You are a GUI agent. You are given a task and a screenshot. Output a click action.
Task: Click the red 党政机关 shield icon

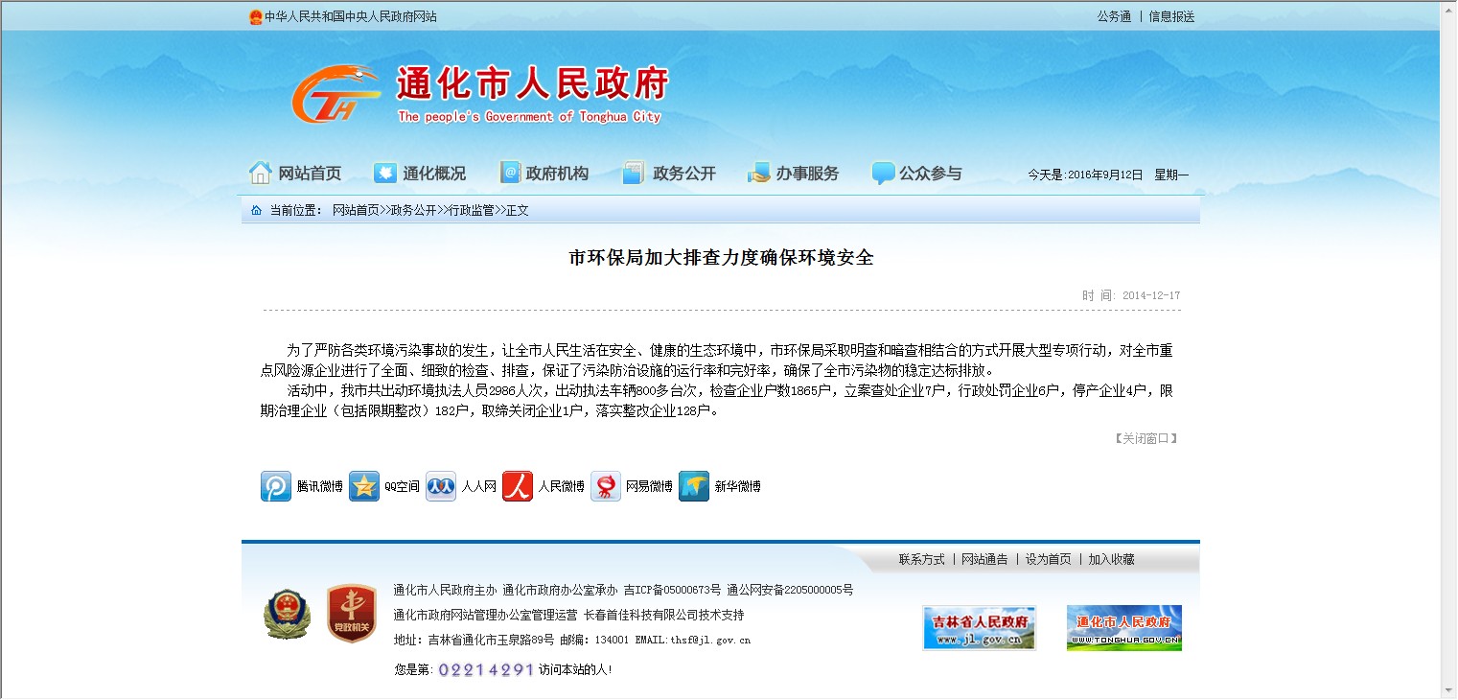(352, 614)
